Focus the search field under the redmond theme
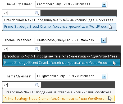Screen dimensions: 123x104 pyautogui.click(x=21, y=13)
